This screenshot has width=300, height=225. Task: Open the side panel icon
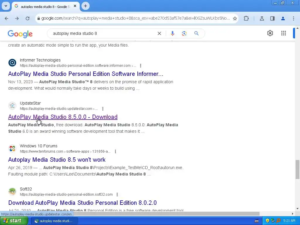[x=272, y=18]
